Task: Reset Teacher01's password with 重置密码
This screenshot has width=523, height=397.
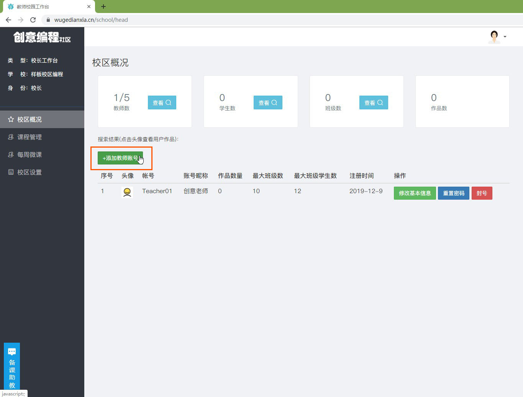Action: [x=454, y=193]
